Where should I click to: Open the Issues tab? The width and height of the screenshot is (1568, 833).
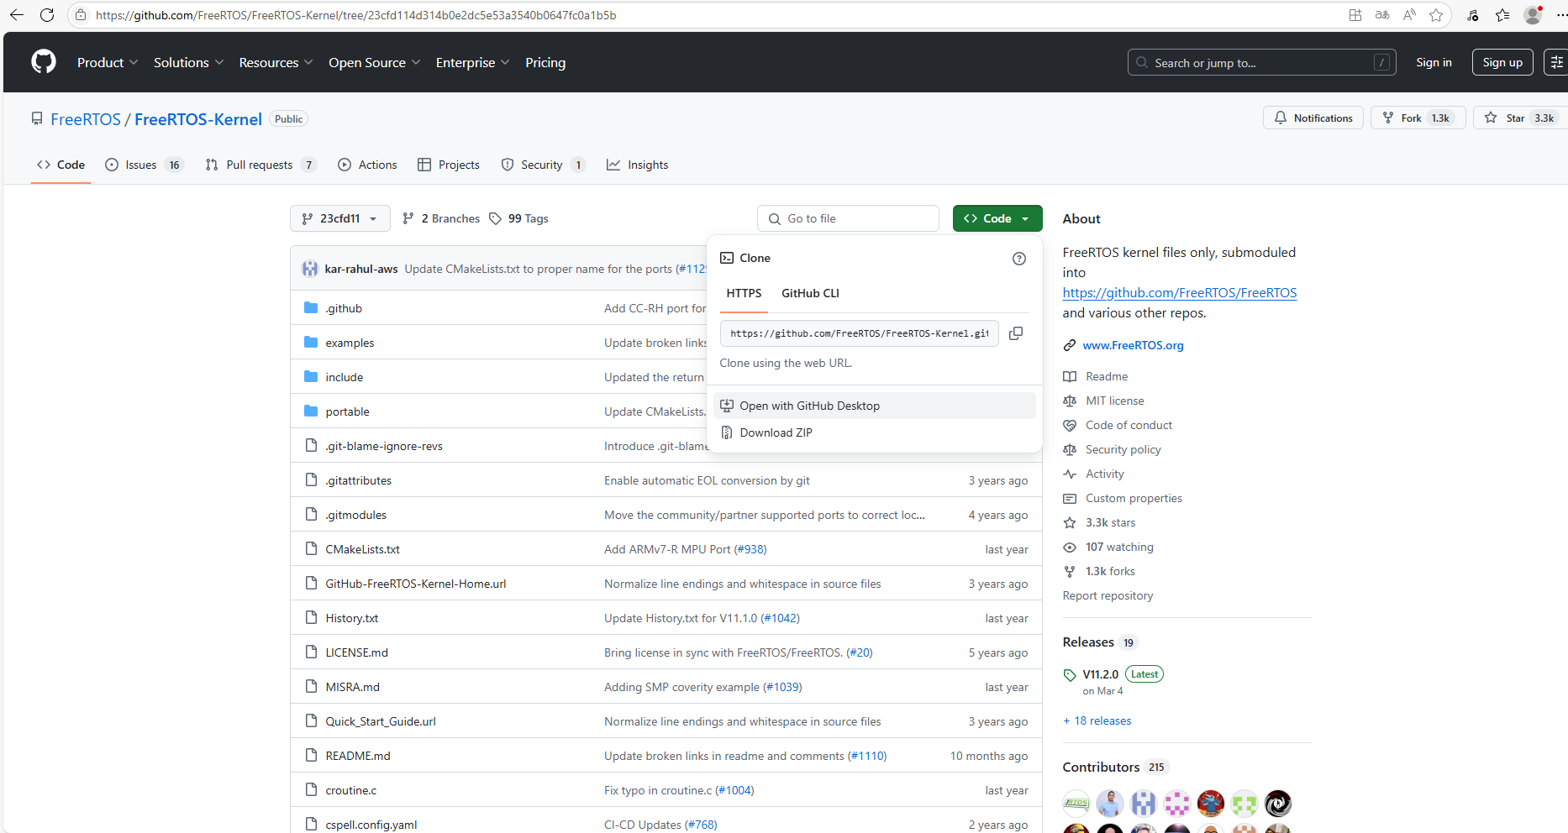[x=143, y=165]
